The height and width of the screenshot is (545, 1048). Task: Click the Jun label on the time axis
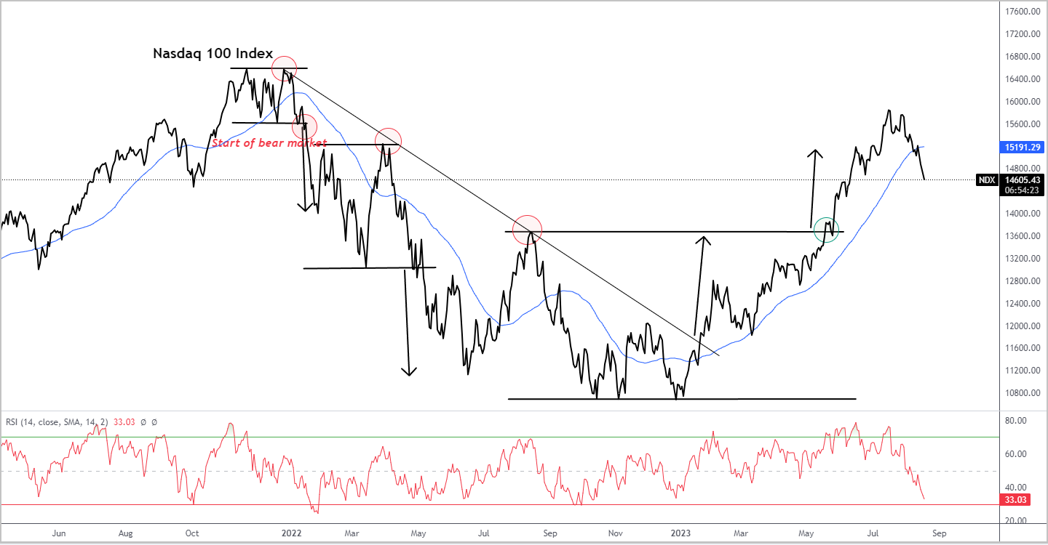click(x=59, y=533)
